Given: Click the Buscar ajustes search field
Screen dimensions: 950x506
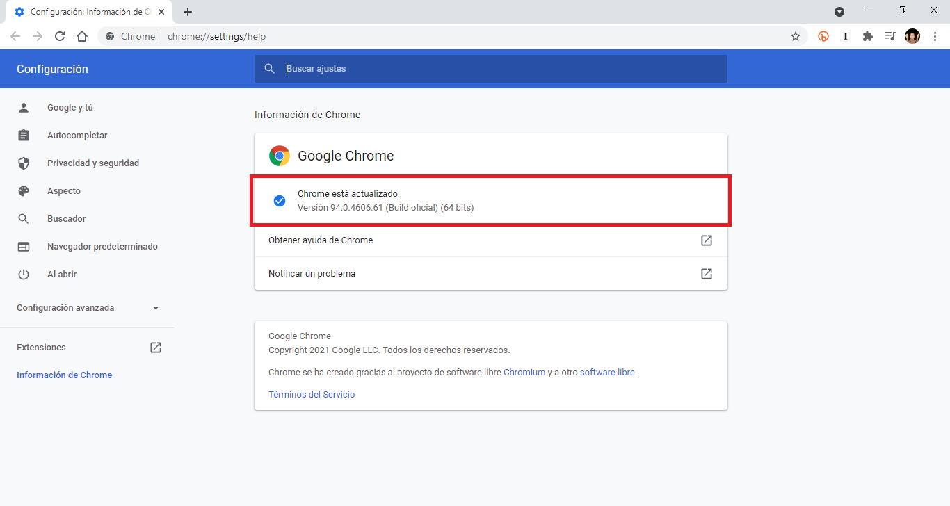Looking at the screenshot, I should [491, 69].
